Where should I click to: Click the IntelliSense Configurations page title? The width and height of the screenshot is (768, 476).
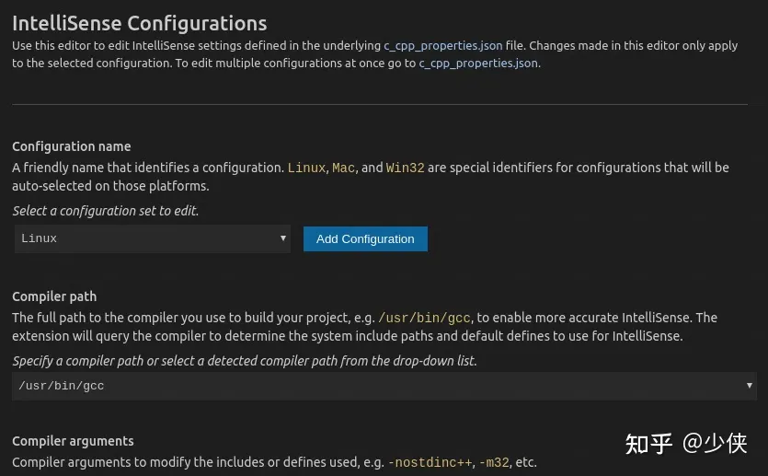139,23
